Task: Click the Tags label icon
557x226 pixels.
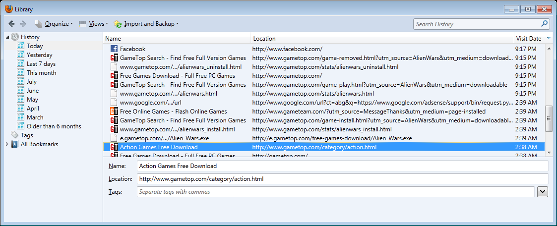Action: 14,135
